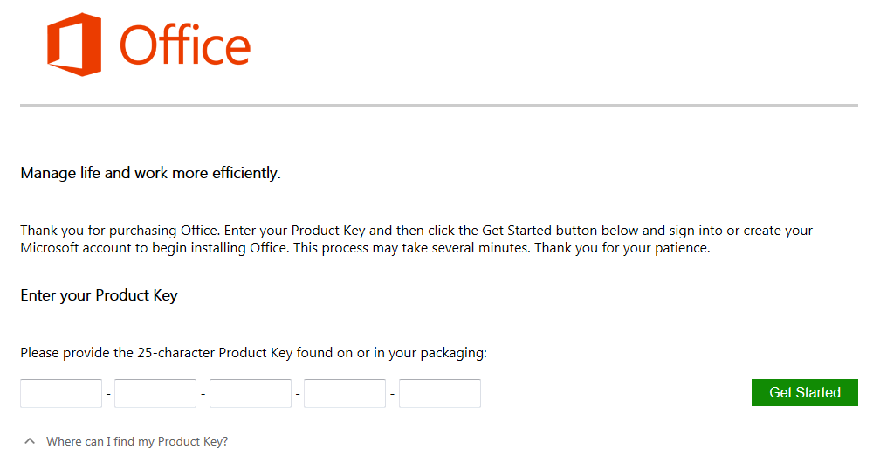Click the dash after the third key box
Screen dimensions: 880x456
pos(298,394)
